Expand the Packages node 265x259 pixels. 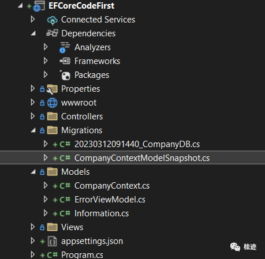tap(46, 74)
